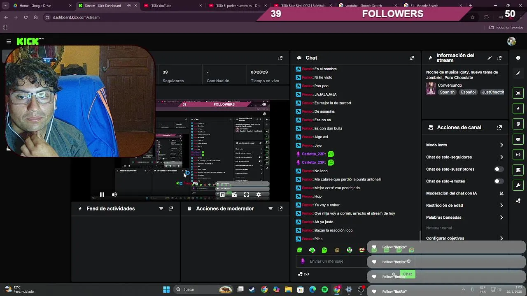
Task: Edit stream info with the pencil icon
Action: pos(490,58)
